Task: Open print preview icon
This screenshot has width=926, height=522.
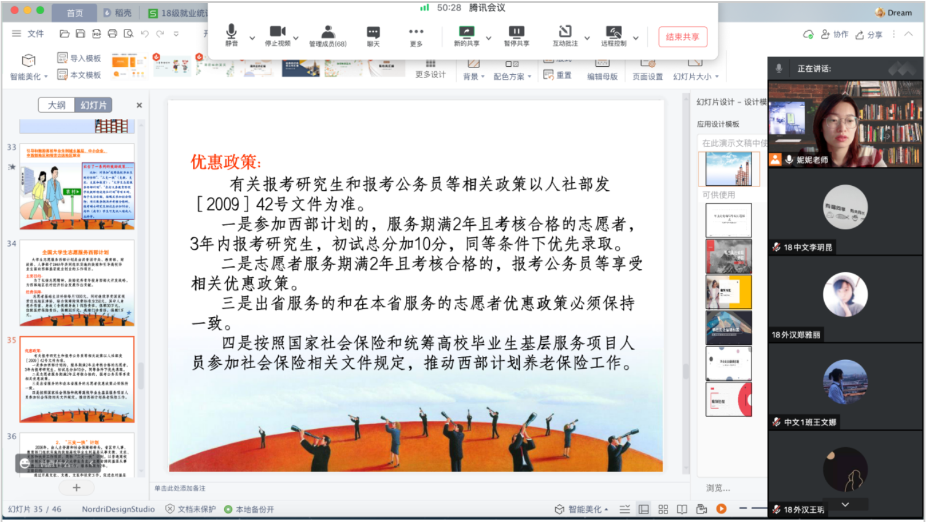Action: (x=128, y=34)
